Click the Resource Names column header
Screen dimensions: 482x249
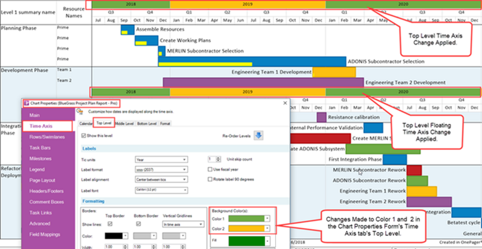coord(74,12)
